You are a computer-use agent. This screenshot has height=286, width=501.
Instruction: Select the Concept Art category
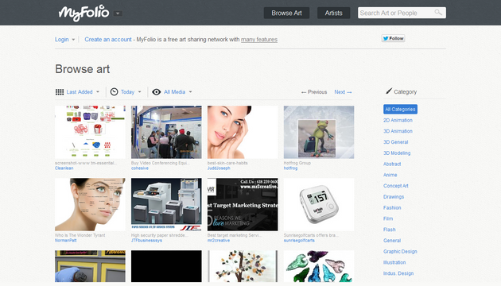pyautogui.click(x=396, y=186)
